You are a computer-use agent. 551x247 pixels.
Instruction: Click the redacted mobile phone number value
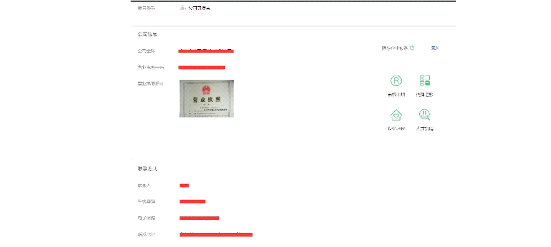[192, 201]
